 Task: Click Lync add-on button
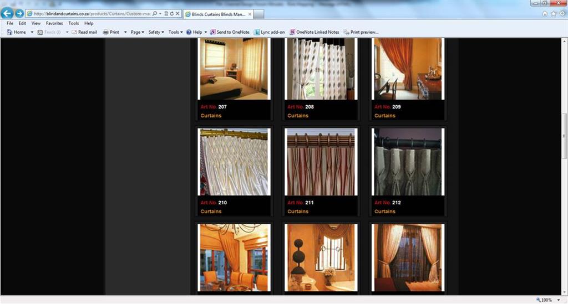(269, 32)
